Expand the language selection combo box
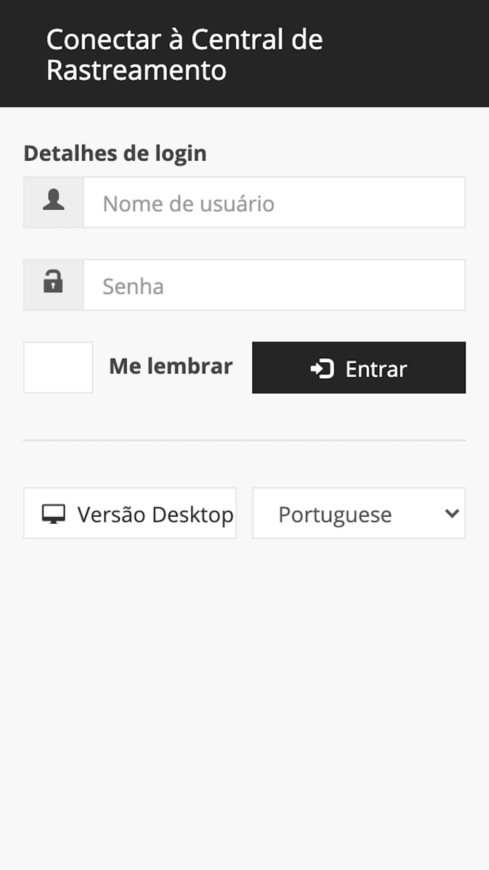The height and width of the screenshot is (870, 489). point(358,513)
